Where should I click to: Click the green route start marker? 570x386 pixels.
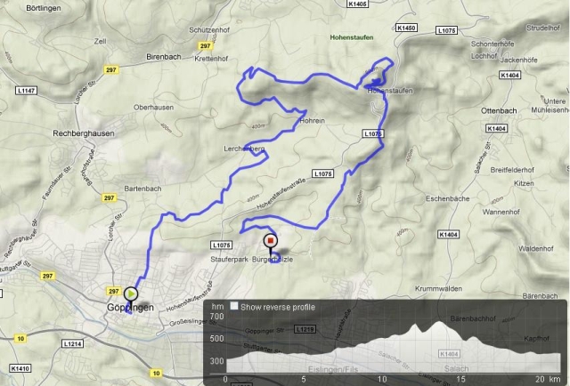131,294
